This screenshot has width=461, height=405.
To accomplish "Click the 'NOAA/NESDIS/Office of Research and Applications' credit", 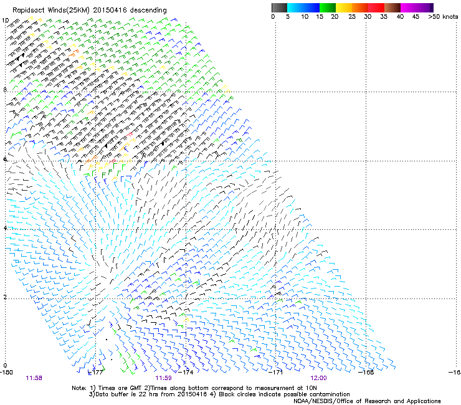I will [x=367, y=401].
